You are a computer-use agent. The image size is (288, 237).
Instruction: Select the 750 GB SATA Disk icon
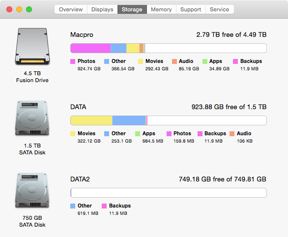point(32,190)
